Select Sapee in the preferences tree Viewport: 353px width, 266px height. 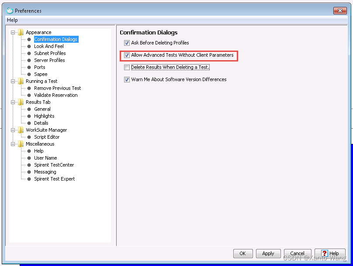41,74
